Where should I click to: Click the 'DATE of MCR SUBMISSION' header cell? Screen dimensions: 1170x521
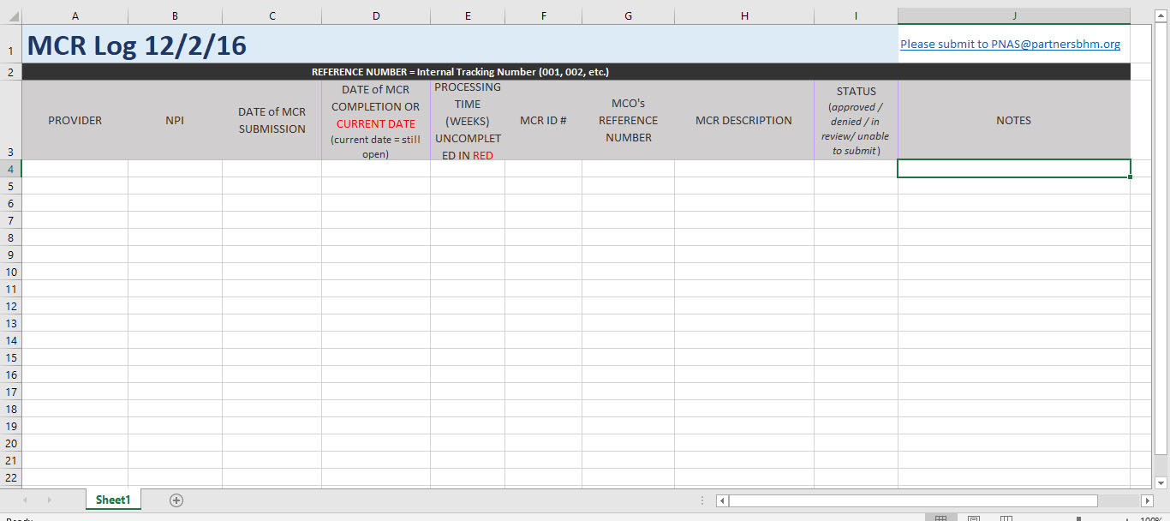[272, 121]
